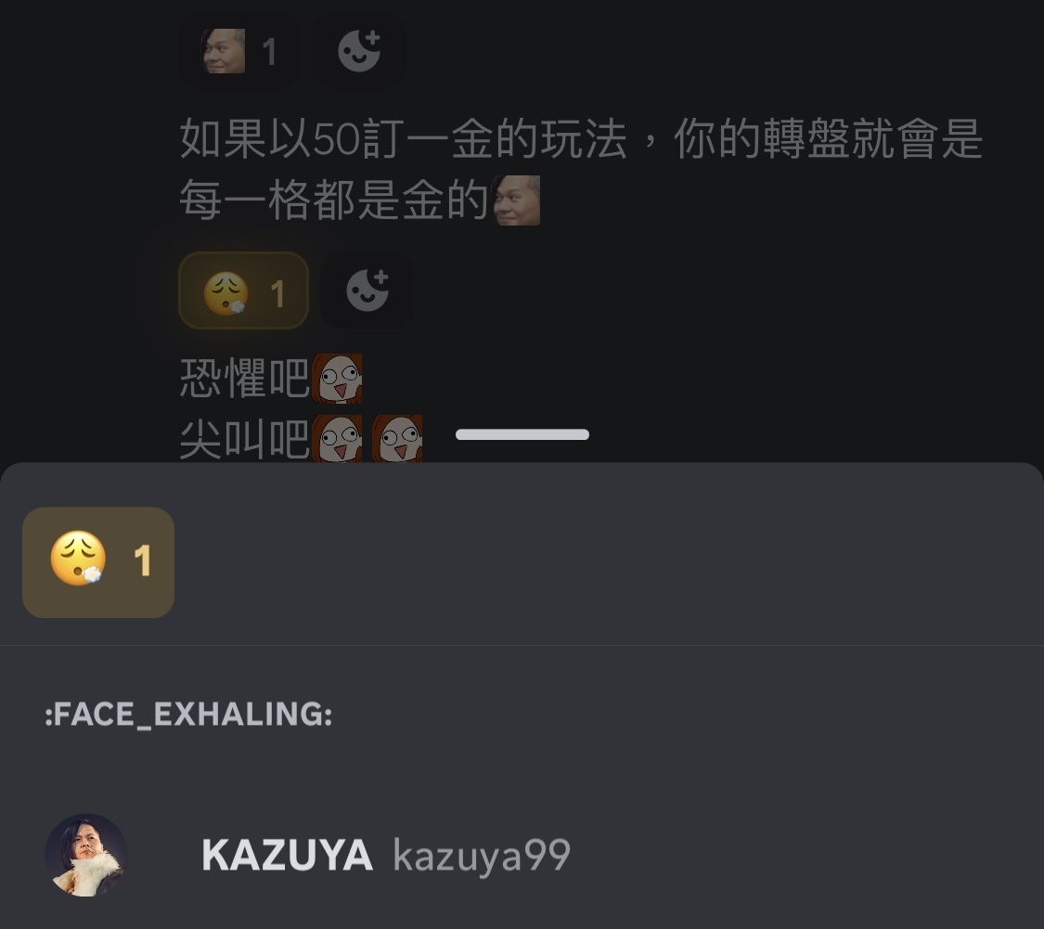Viewport: 1044px width, 929px height.
Task: Toggle the face exhaling reaction under the message
Action: (x=244, y=291)
